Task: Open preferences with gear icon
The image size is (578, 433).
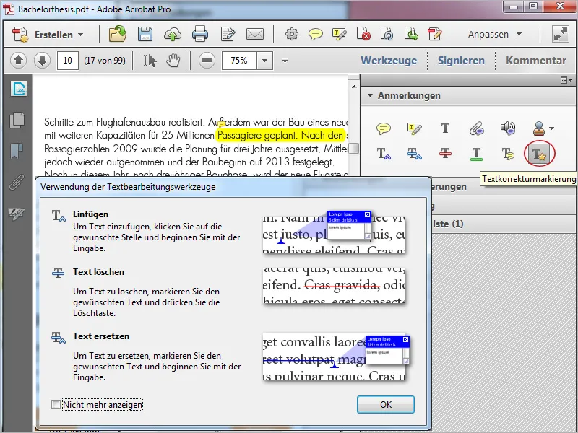Action: point(292,34)
